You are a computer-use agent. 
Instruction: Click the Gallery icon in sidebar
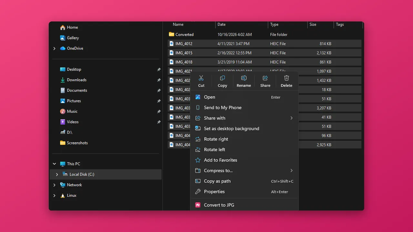[x=63, y=38]
